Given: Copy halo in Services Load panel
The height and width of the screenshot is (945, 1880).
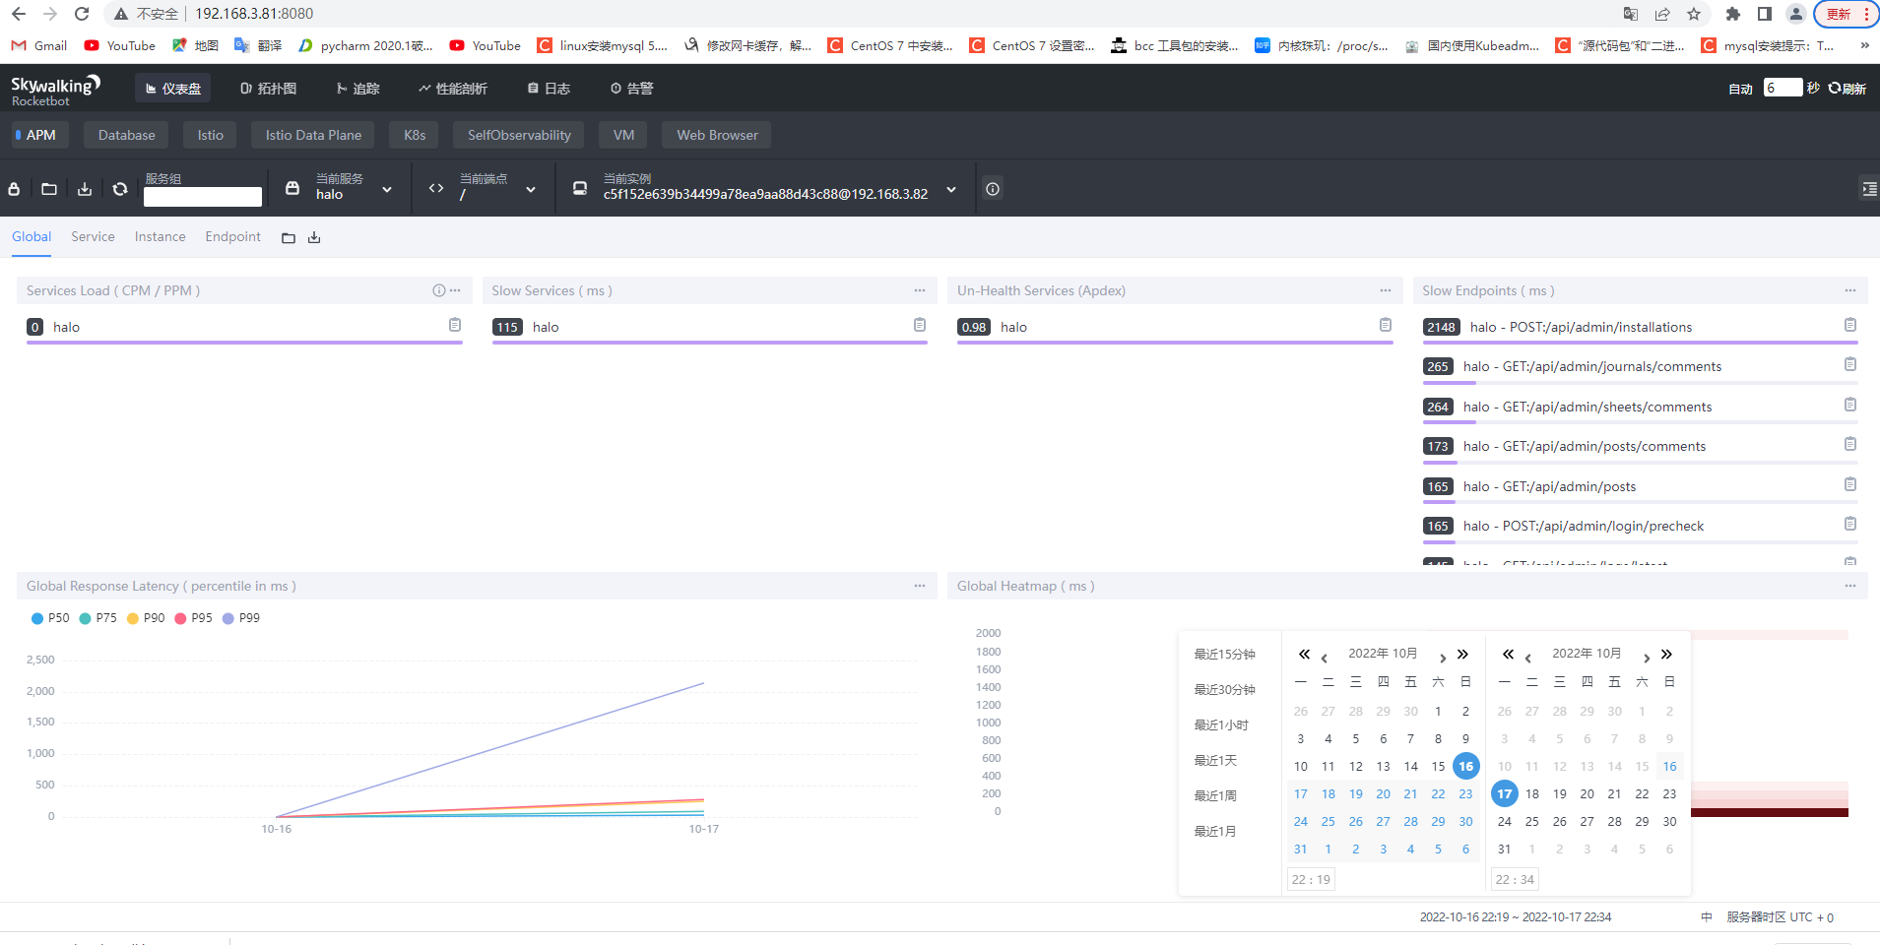Looking at the screenshot, I should (x=455, y=325).
